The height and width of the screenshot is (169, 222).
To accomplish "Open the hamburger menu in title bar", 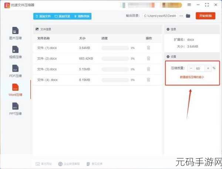I will pos(189,5).
